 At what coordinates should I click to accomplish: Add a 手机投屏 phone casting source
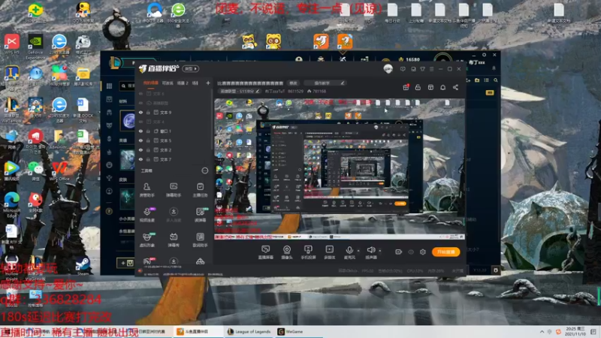pyautogui.click(x=308, y=252)
